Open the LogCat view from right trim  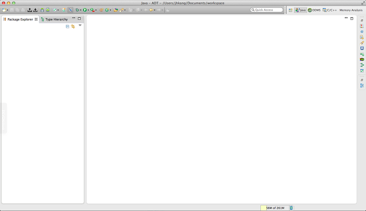click(x=362, y=59)
